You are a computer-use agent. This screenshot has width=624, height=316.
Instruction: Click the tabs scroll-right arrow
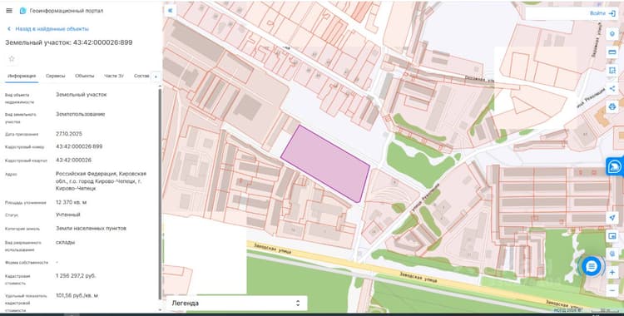pos(156,77)
